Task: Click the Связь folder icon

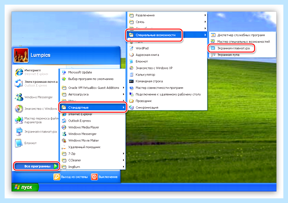Action: coord(131,22)
